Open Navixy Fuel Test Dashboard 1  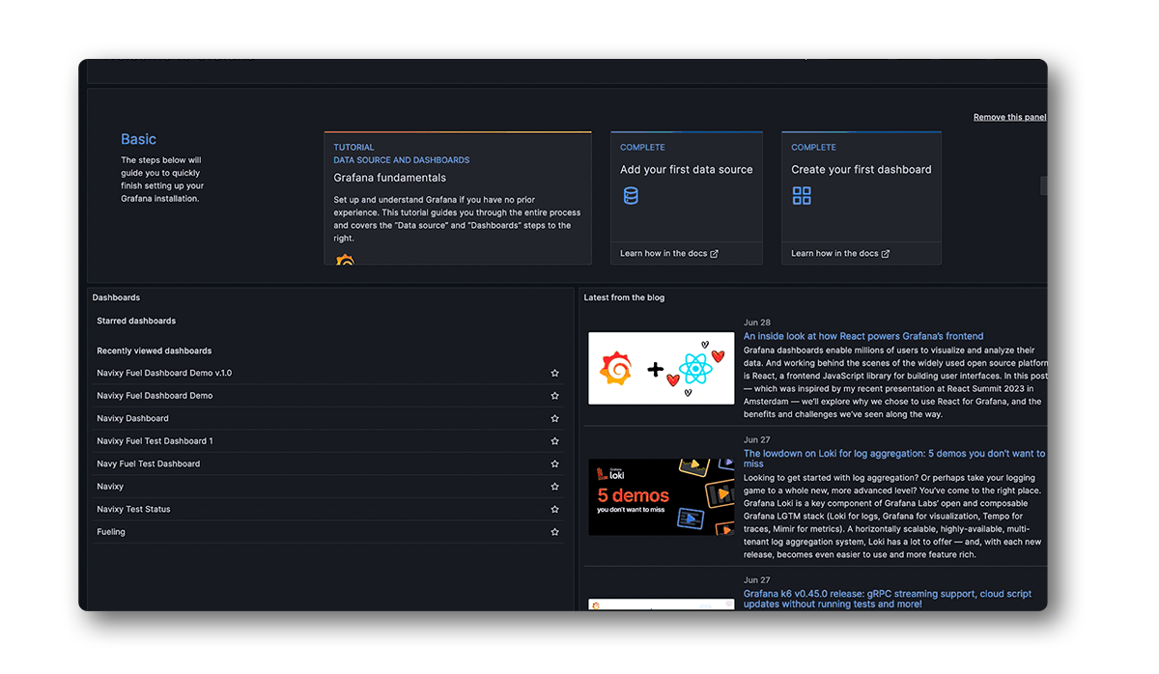[x=155, y=441]
